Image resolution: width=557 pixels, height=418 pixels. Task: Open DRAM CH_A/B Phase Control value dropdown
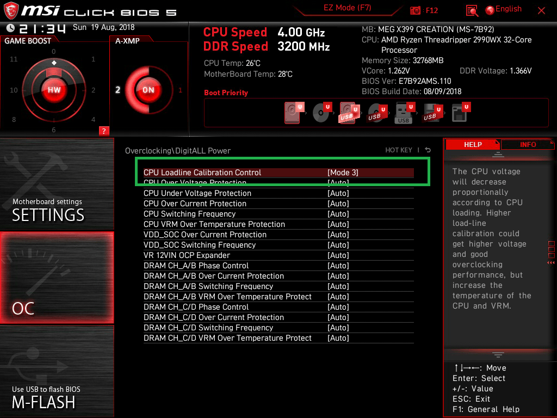(x=338, y=265)
